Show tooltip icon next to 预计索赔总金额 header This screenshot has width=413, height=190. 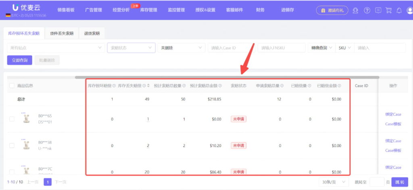(220, 86)
